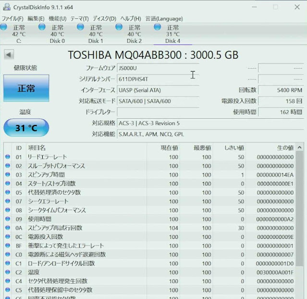Click the SMART table scroll up arrow
307x299 pixels.
300,148
